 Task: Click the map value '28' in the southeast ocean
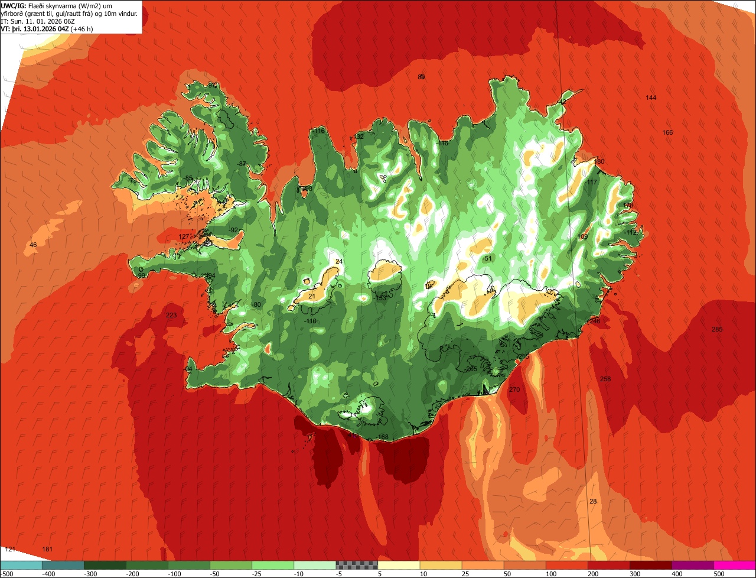pos(593,501)
